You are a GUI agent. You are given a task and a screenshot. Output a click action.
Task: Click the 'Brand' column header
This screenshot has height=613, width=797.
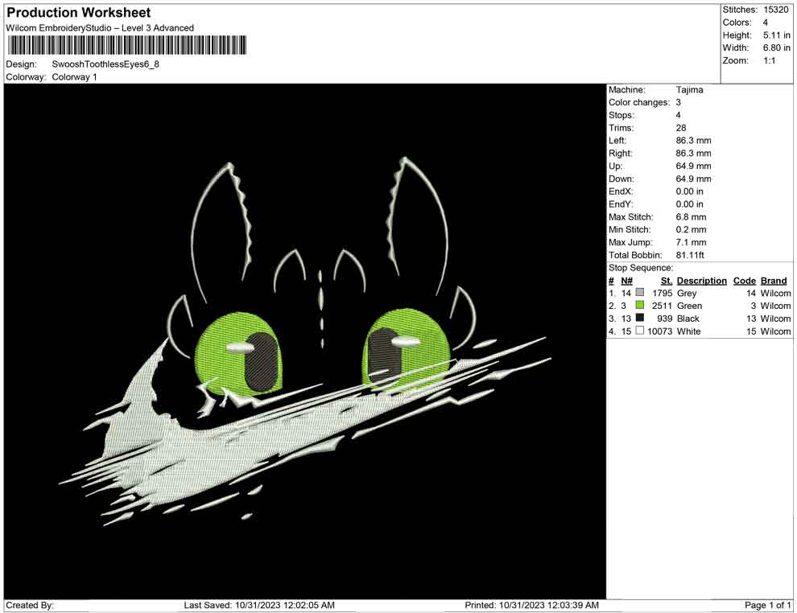coord(773,281)
